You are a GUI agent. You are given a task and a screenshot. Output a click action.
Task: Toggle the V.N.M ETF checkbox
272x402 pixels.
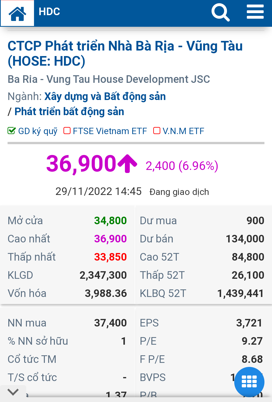pos(157,131)
